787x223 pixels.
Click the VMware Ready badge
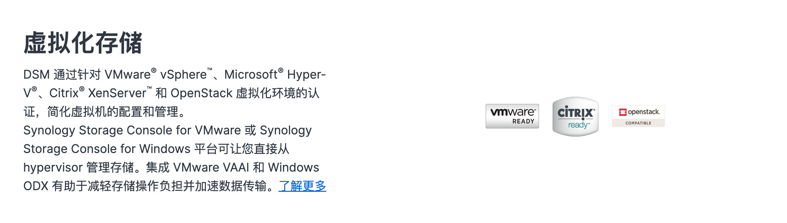click(512, 116)
